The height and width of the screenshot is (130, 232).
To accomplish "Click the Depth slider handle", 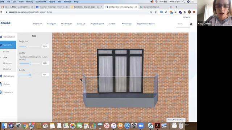I will pos(30,75).
